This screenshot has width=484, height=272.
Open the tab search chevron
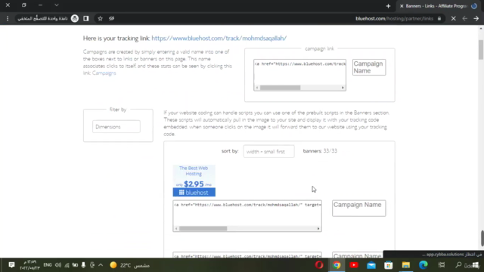tap(57, 5)
